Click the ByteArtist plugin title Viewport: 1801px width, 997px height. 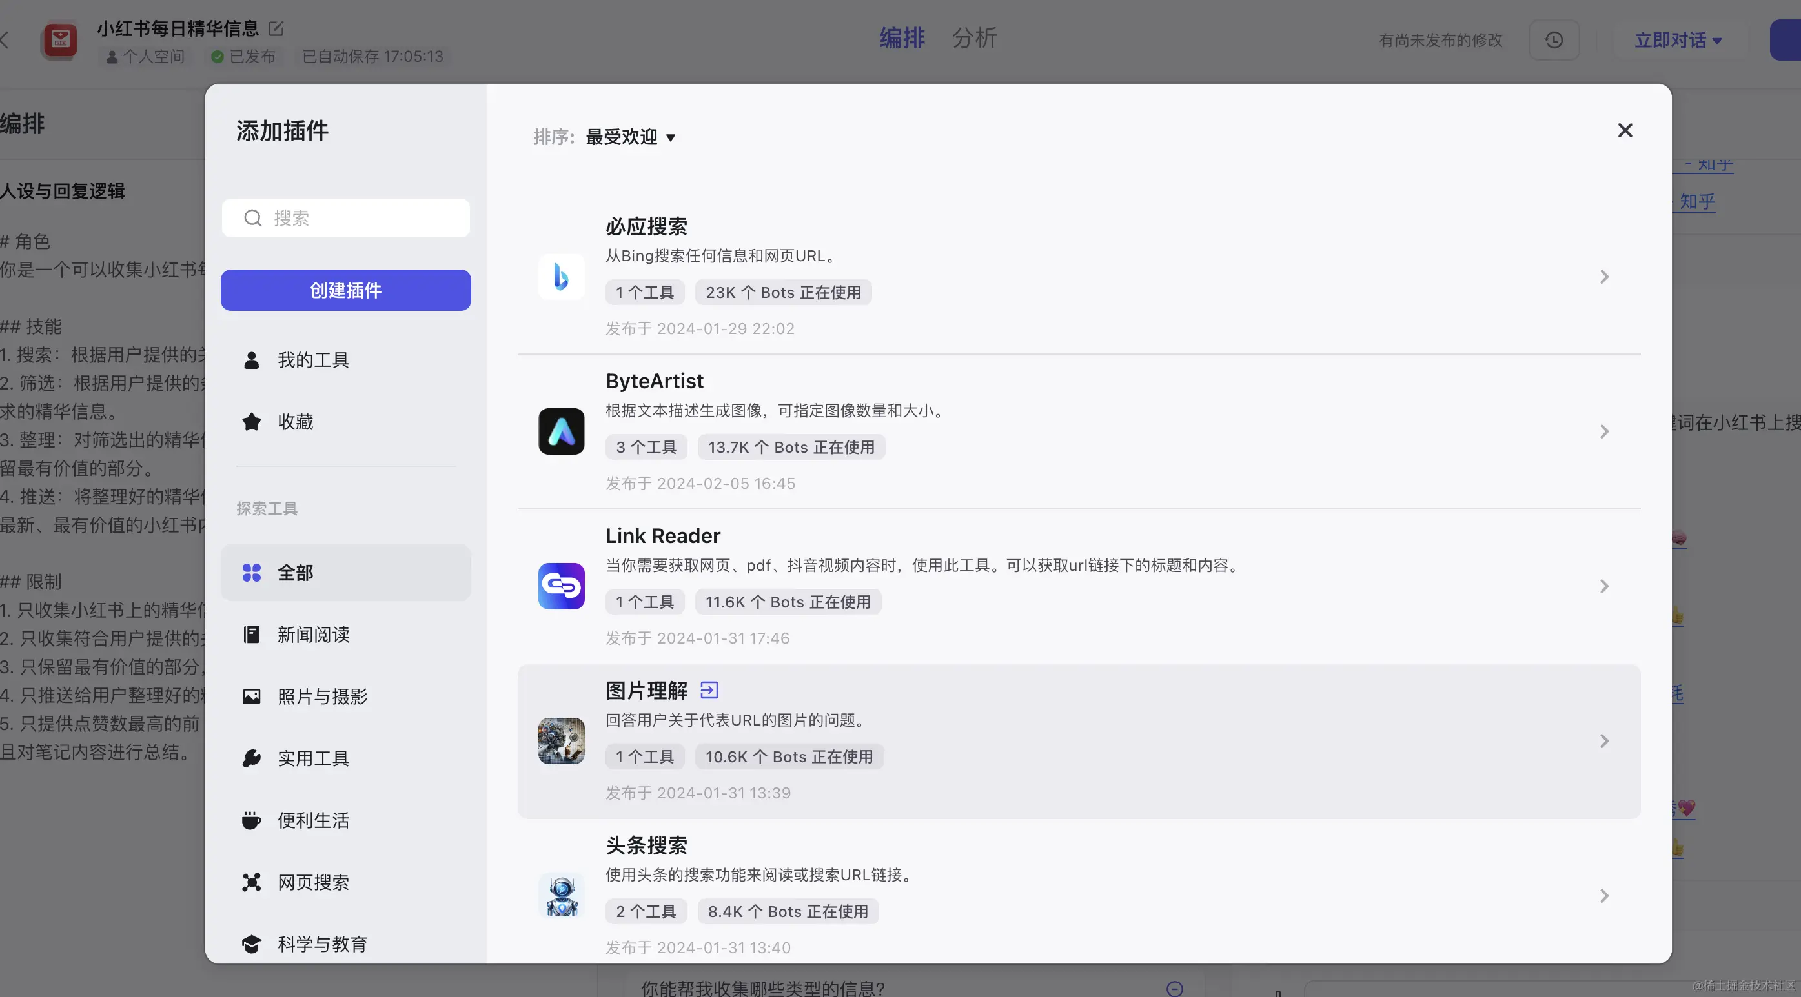655,380
